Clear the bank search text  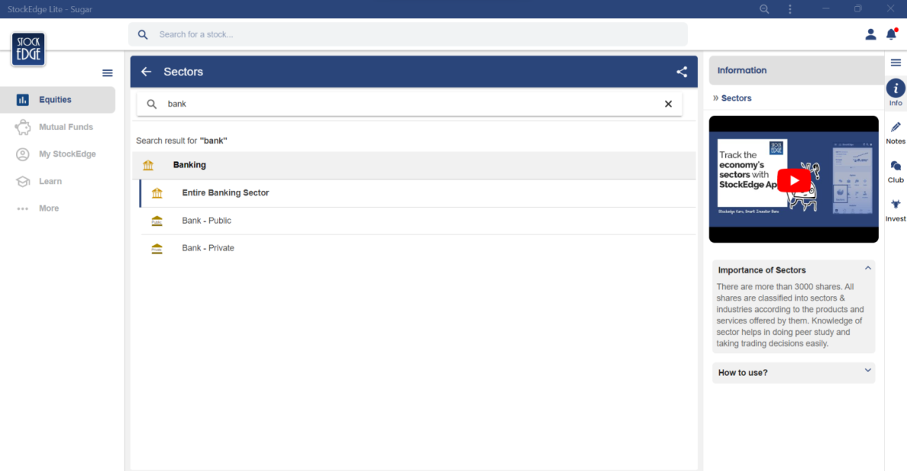coord(668,104)
